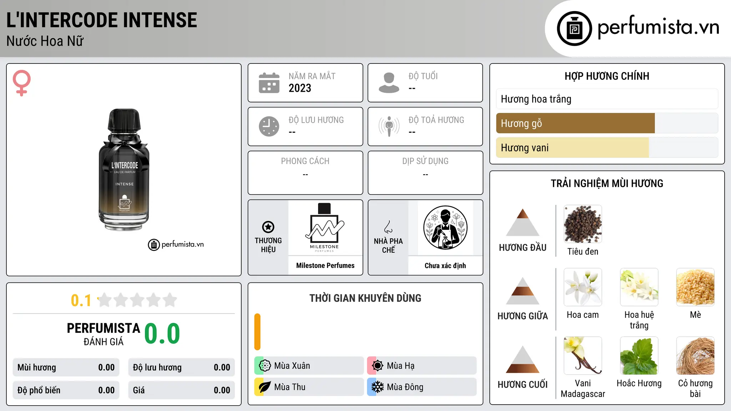Select the Hoa cam orange blossom thumbnail
Viewport: 731px width, 411px height.
point(583,287)
